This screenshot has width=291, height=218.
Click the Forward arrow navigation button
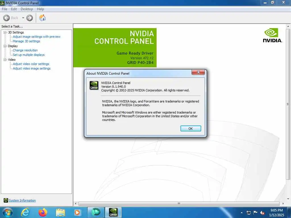click(30, 18)
